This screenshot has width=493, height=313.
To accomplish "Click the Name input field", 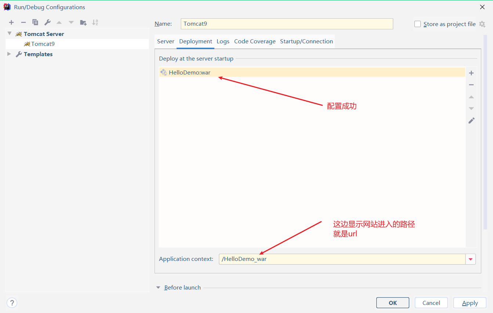I will tap(287, 24).
